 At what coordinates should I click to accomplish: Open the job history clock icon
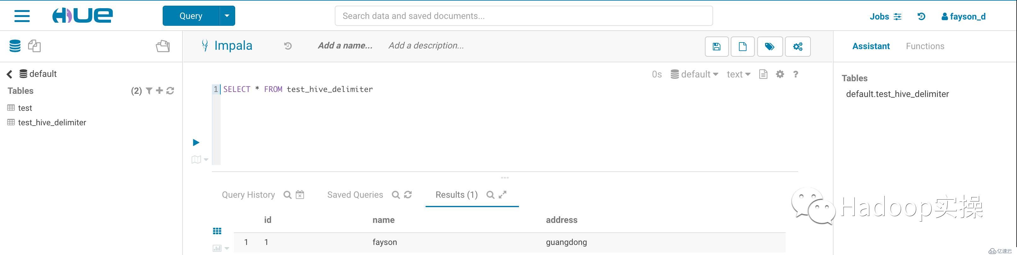click(x=921, y=17)
